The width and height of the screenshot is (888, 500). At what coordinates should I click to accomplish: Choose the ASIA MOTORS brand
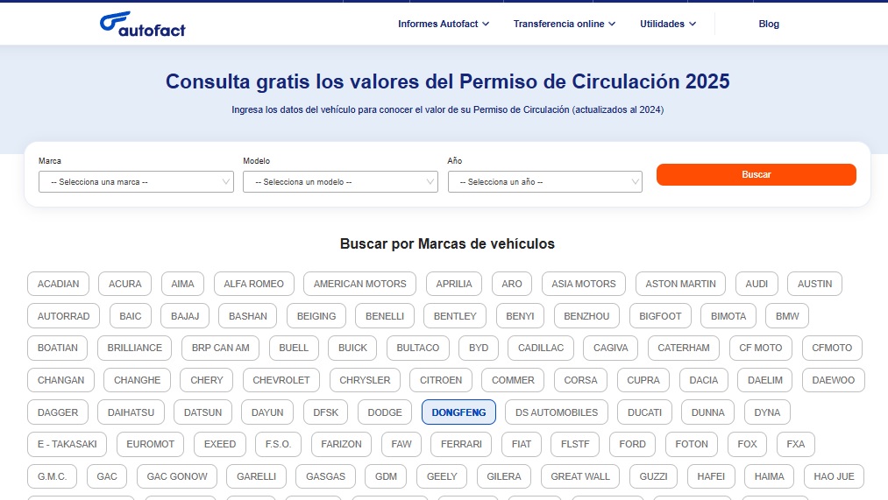coord(583,284)
